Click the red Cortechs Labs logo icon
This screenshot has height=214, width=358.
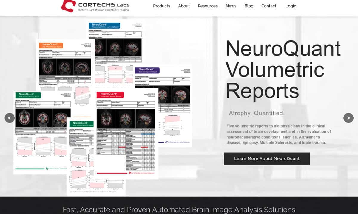[x=68, y=6]
